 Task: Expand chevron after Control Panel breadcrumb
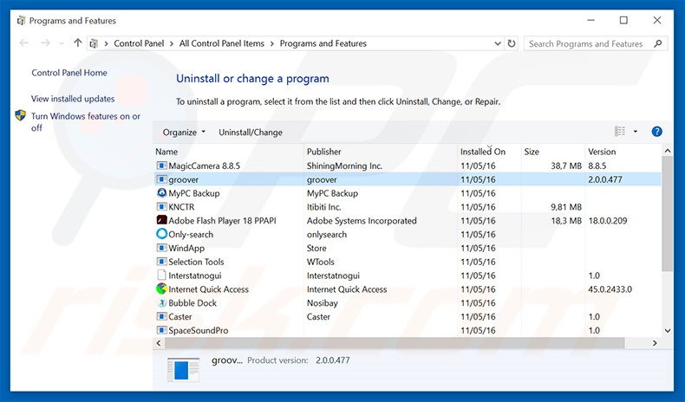tap(172, 43)
